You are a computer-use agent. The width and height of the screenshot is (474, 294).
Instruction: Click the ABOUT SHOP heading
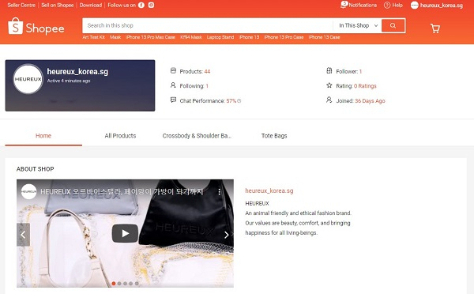pos(36,169)
